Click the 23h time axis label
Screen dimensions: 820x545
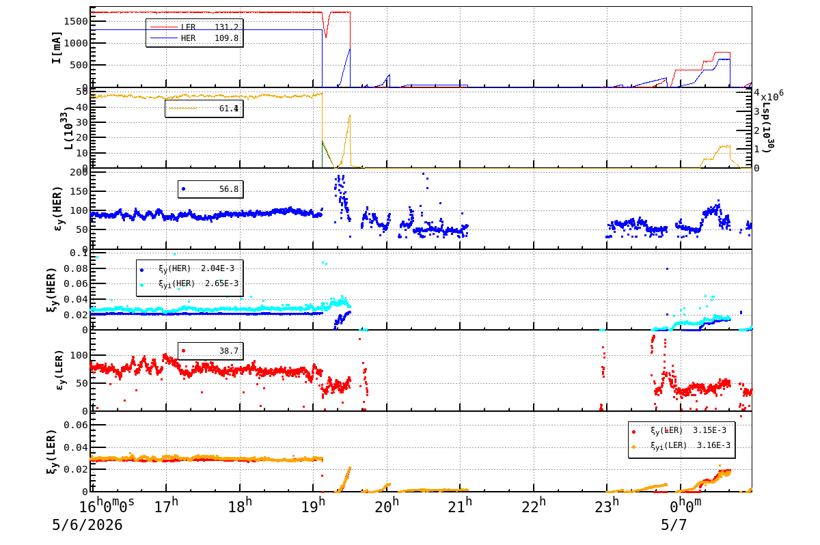[606, 507]
